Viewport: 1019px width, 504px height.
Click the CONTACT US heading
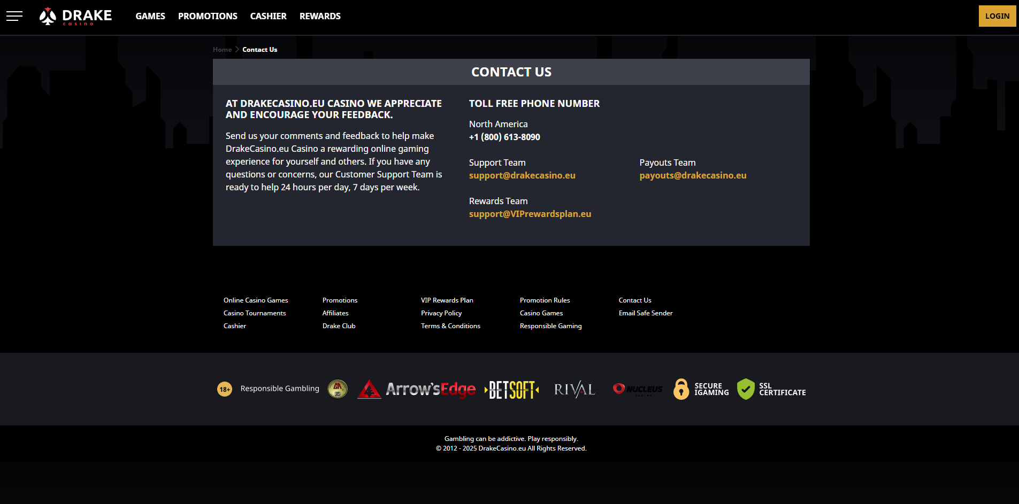point(511,72)
